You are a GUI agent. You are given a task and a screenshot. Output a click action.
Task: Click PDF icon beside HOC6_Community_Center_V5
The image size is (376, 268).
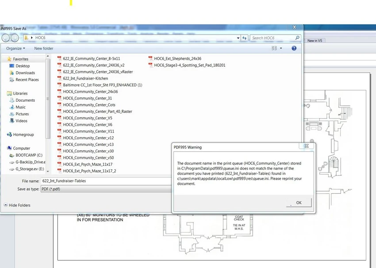tap(59, 118)
